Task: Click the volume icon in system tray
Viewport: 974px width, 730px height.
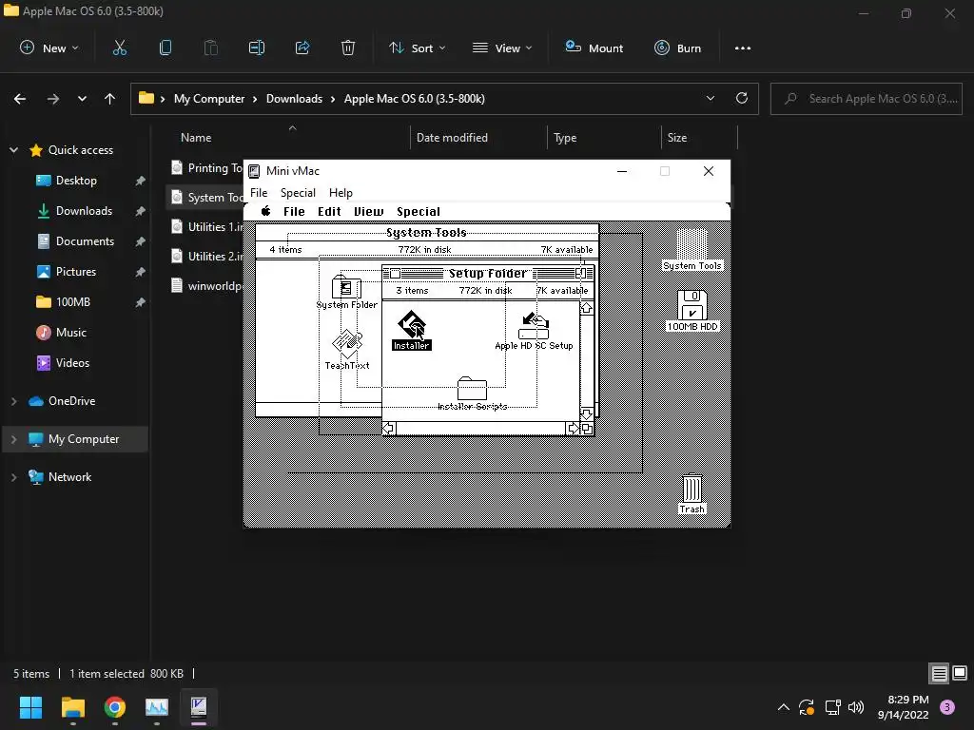Action: (856, 707)
